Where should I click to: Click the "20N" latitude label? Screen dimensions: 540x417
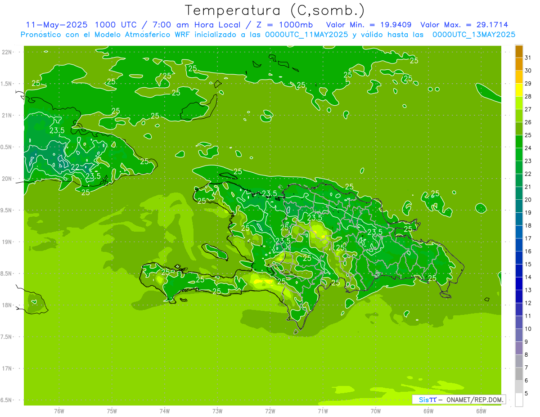tap(8, 179)
